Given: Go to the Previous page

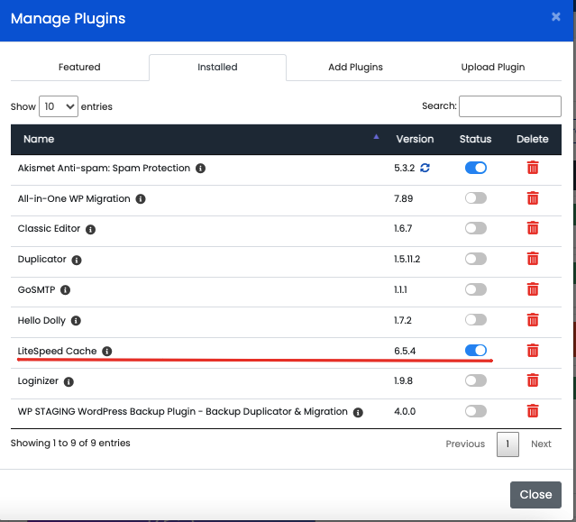Looking at the screenshot, I should [x=465, y=444].
